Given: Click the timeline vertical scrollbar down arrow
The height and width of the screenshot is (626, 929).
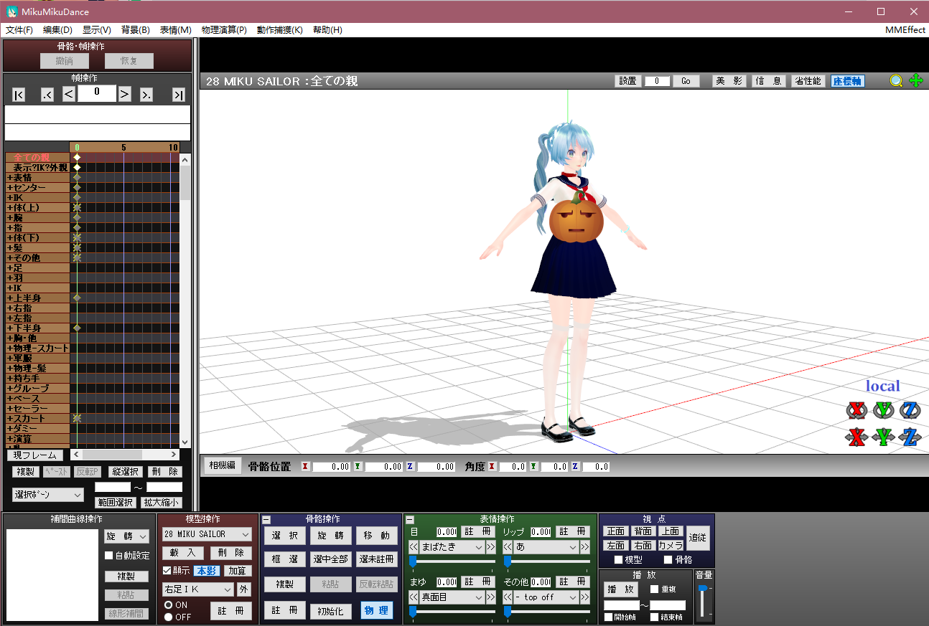Looking at the screenshot, I should click(x=185, y=442).
